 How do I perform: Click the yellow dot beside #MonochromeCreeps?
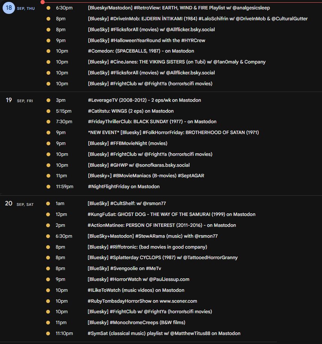48,323
